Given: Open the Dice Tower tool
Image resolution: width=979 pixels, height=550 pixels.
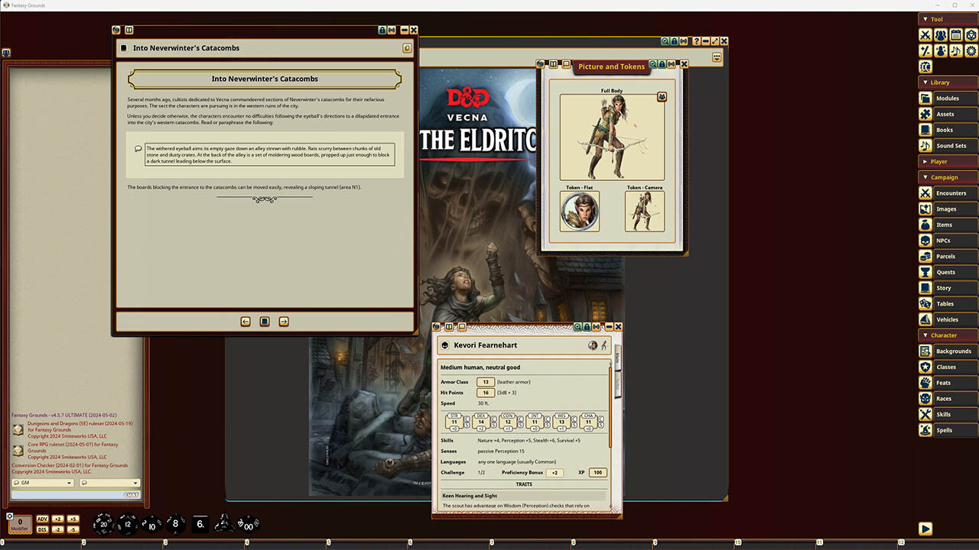Looking at the screenshot, I should click(971, 34).
